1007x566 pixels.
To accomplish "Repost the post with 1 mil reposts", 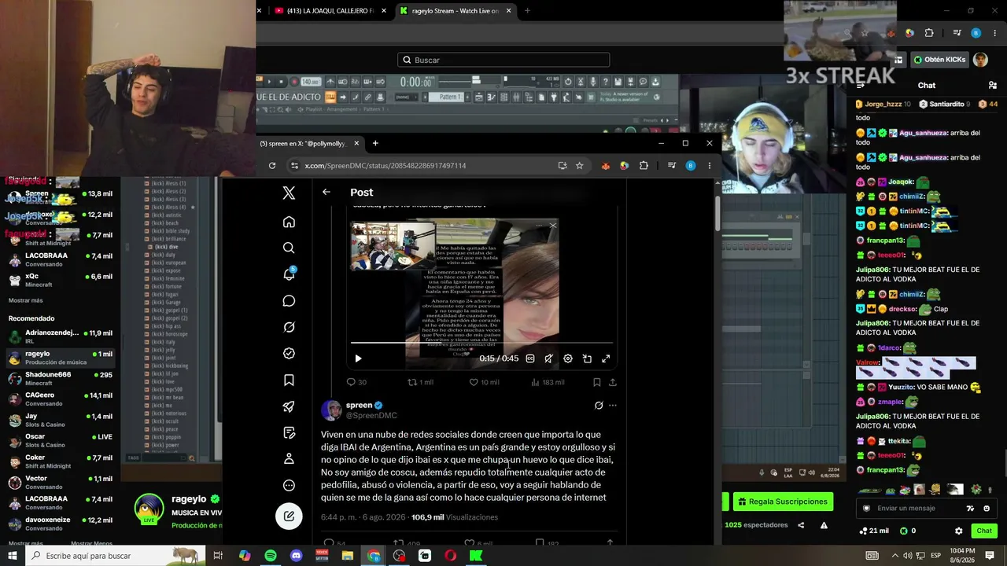I will coord(420,382).
